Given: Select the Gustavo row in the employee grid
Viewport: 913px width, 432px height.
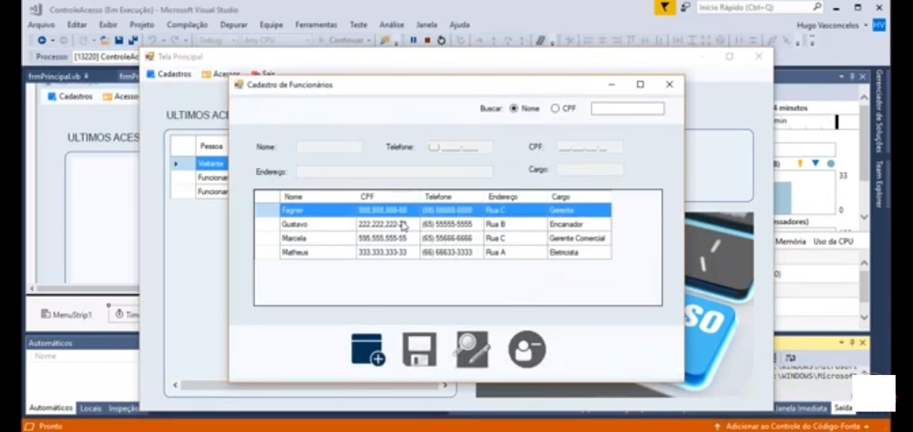Looking at the screenshot, I should click(433, 224).
